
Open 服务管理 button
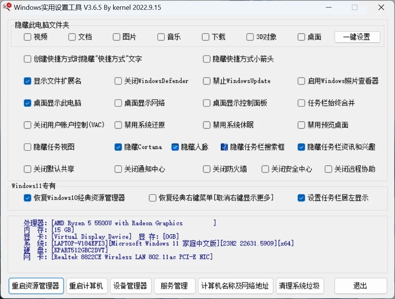coord(174,286)
